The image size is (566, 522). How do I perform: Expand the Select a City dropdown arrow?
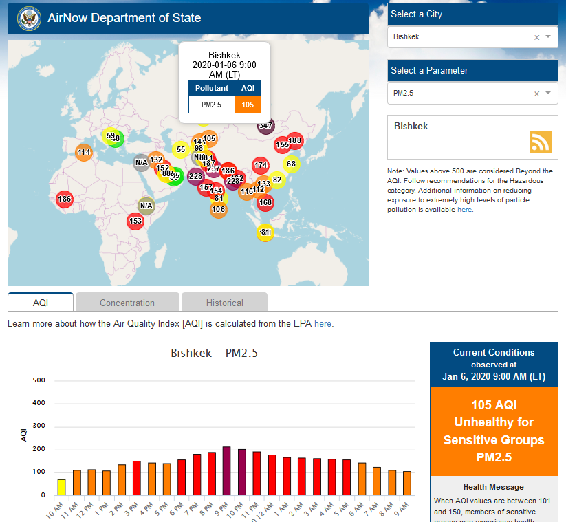click(x=548, y=37)
